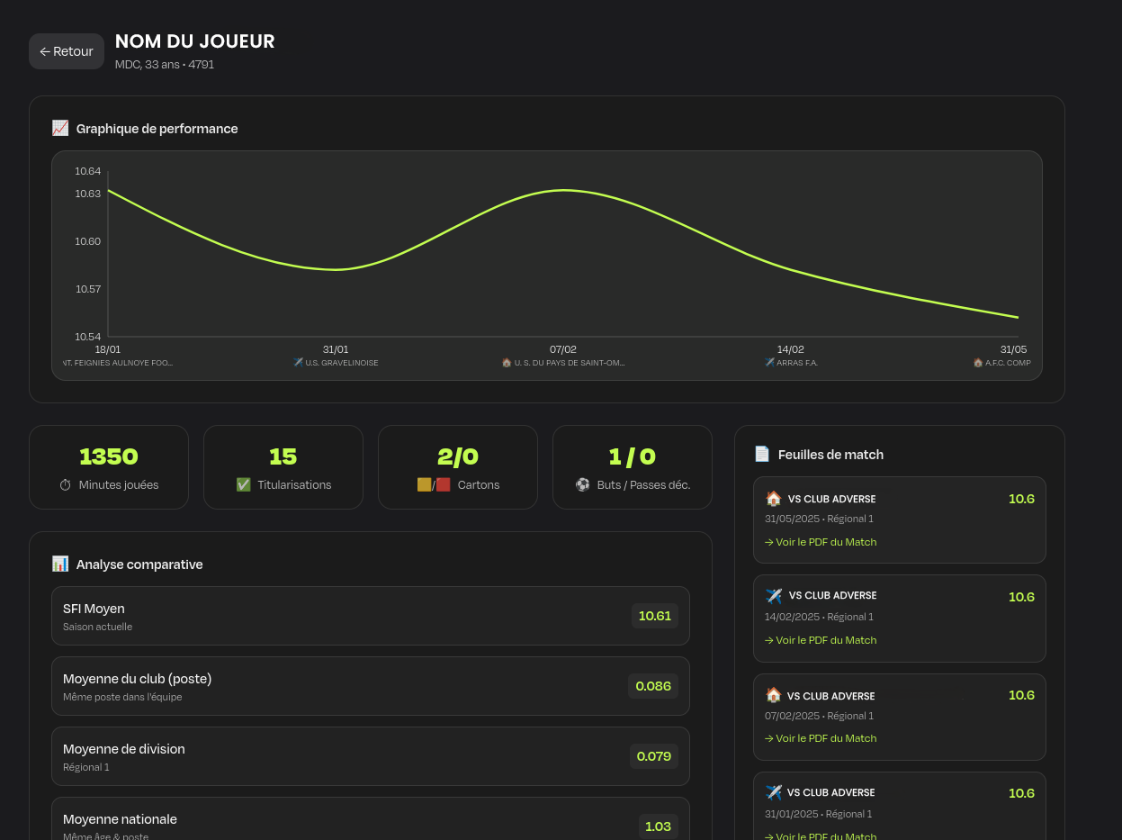Screen dimensions: 1122x840
Task: Open the match PDF for 14/02/2025
Action: tap(821, 640)
